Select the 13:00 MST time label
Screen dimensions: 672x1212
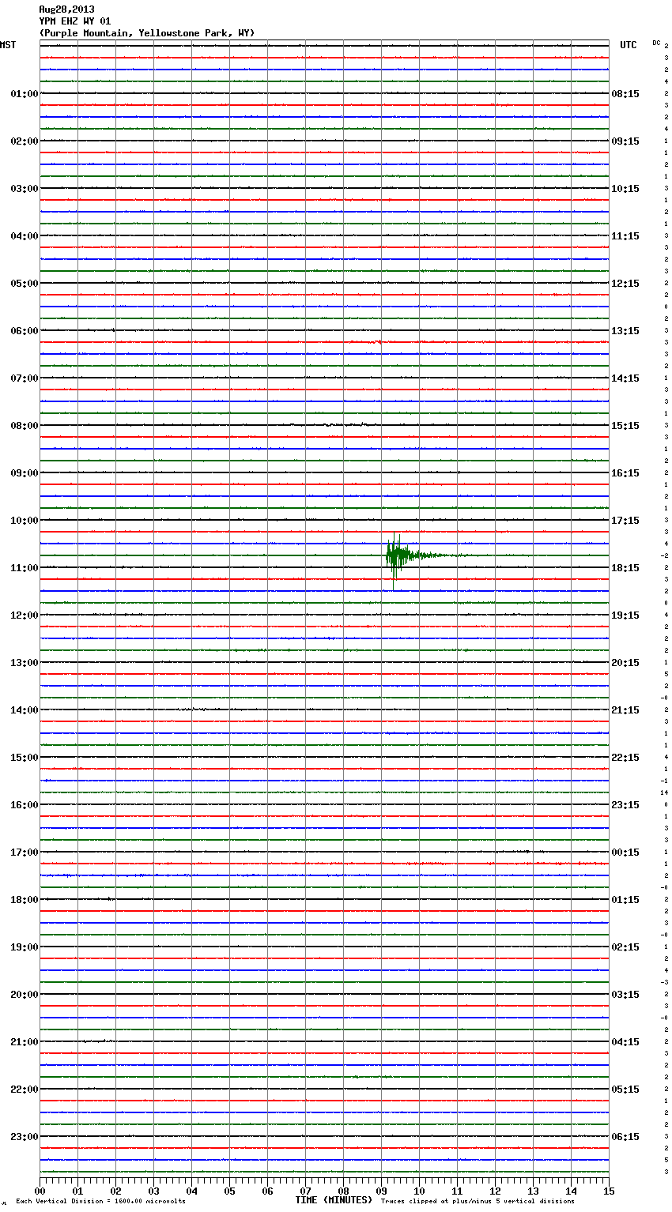click(x=25, y=663)
